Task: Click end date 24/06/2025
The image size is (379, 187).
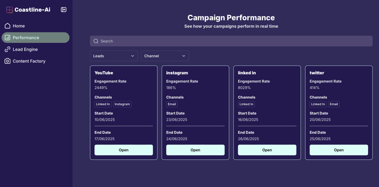Action: pos(177,139)
